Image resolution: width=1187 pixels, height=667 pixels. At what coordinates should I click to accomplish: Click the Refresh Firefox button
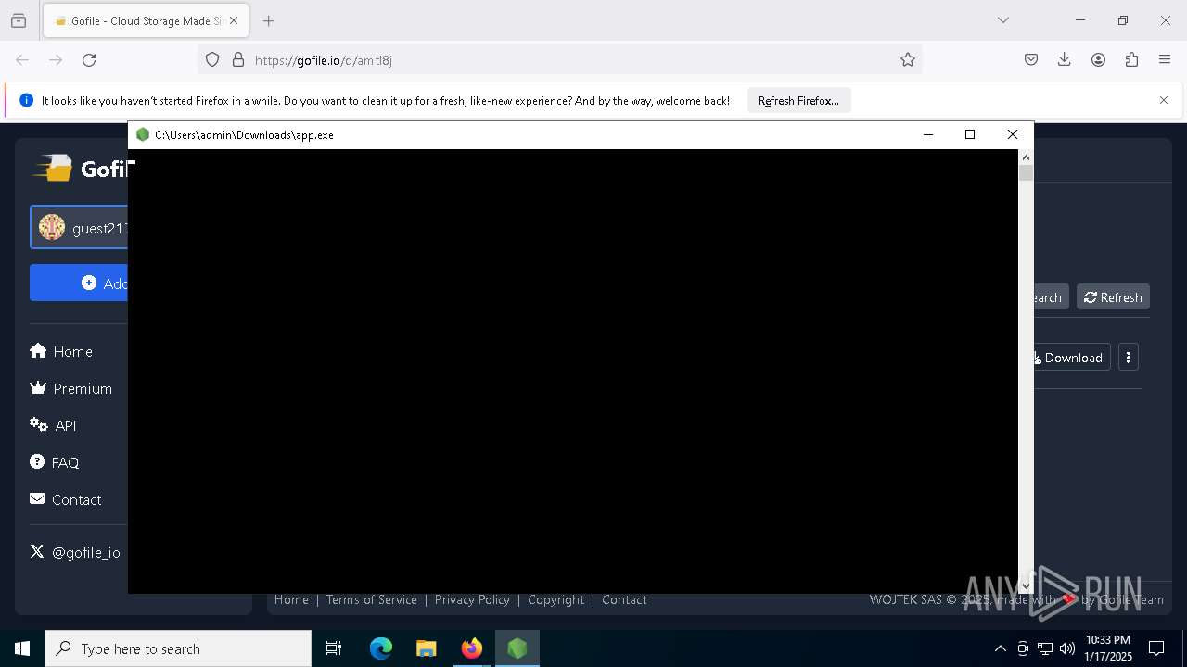coord(798,100)
